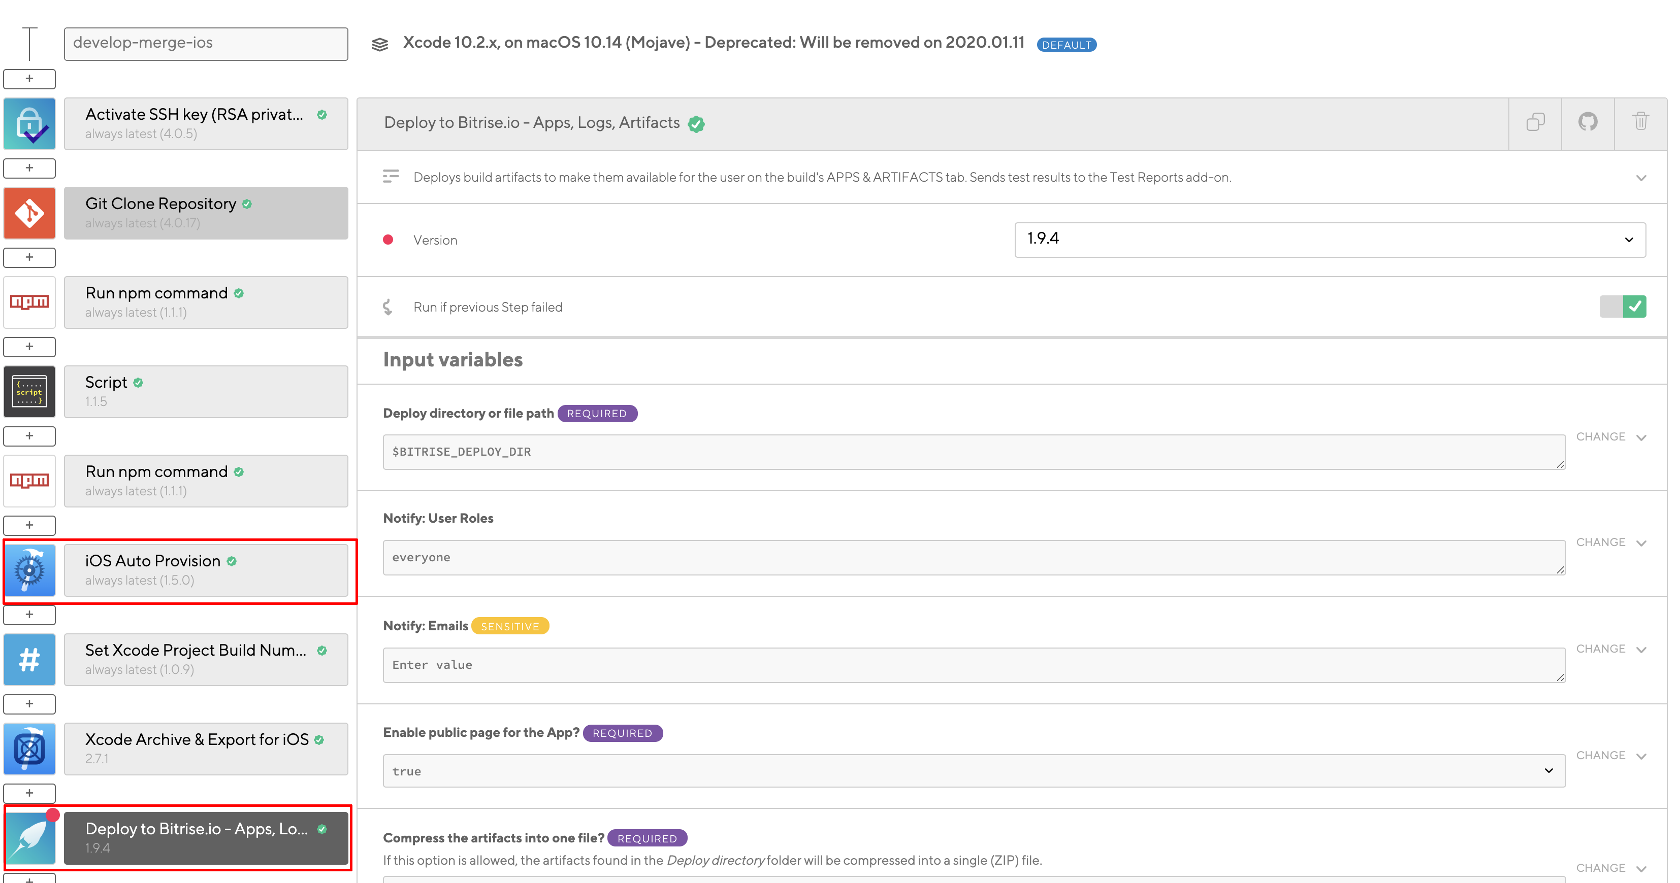Select the iOS Auto Provision step

coord(206,570)
